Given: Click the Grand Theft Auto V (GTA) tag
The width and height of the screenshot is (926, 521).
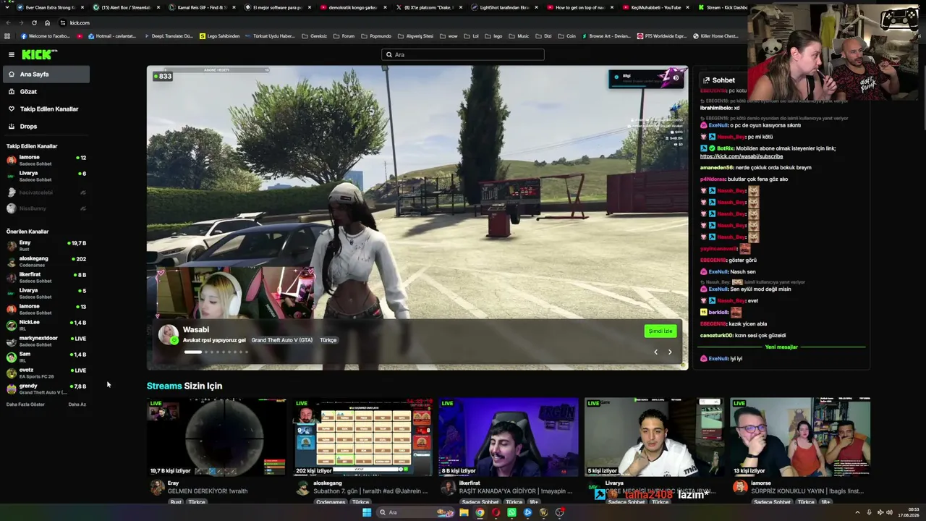Looking at the screenshot, I should coord(282,340).
